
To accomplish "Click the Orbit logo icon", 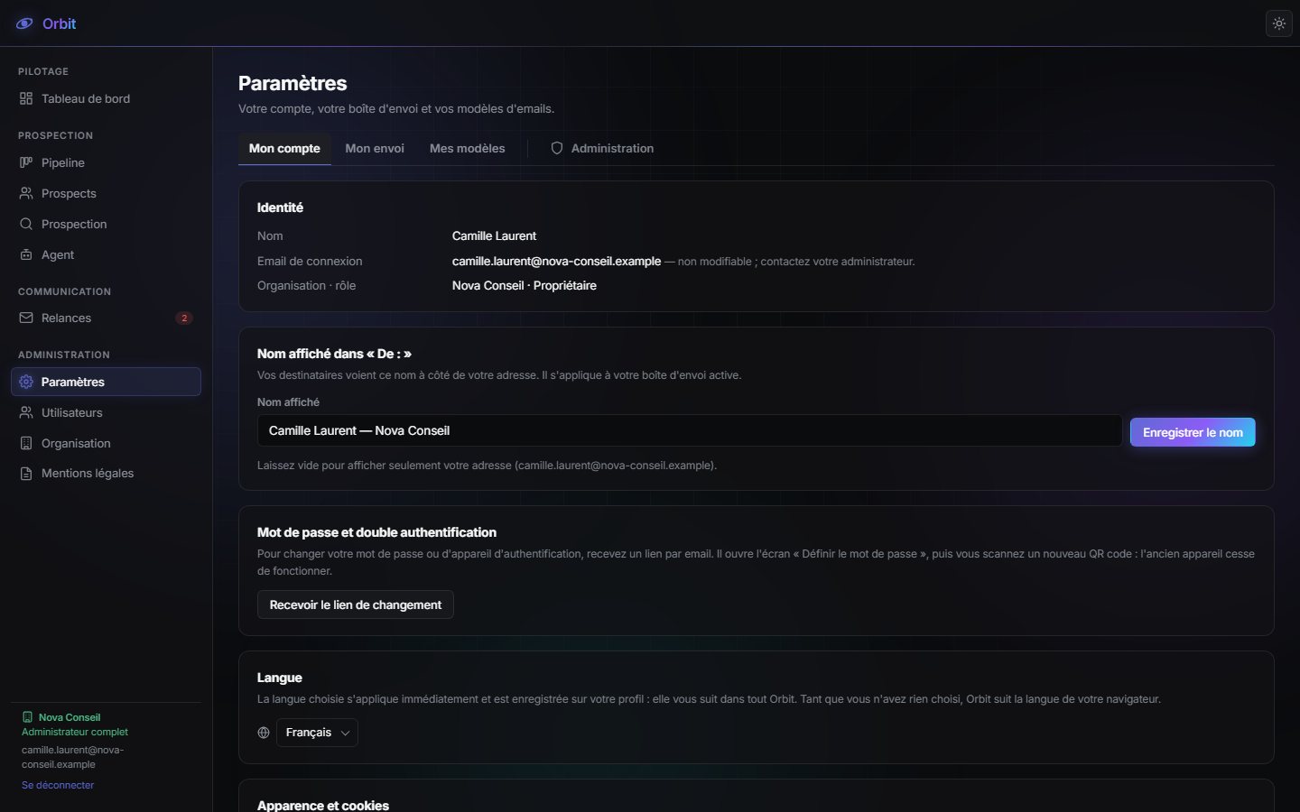I will coord(24,23).
